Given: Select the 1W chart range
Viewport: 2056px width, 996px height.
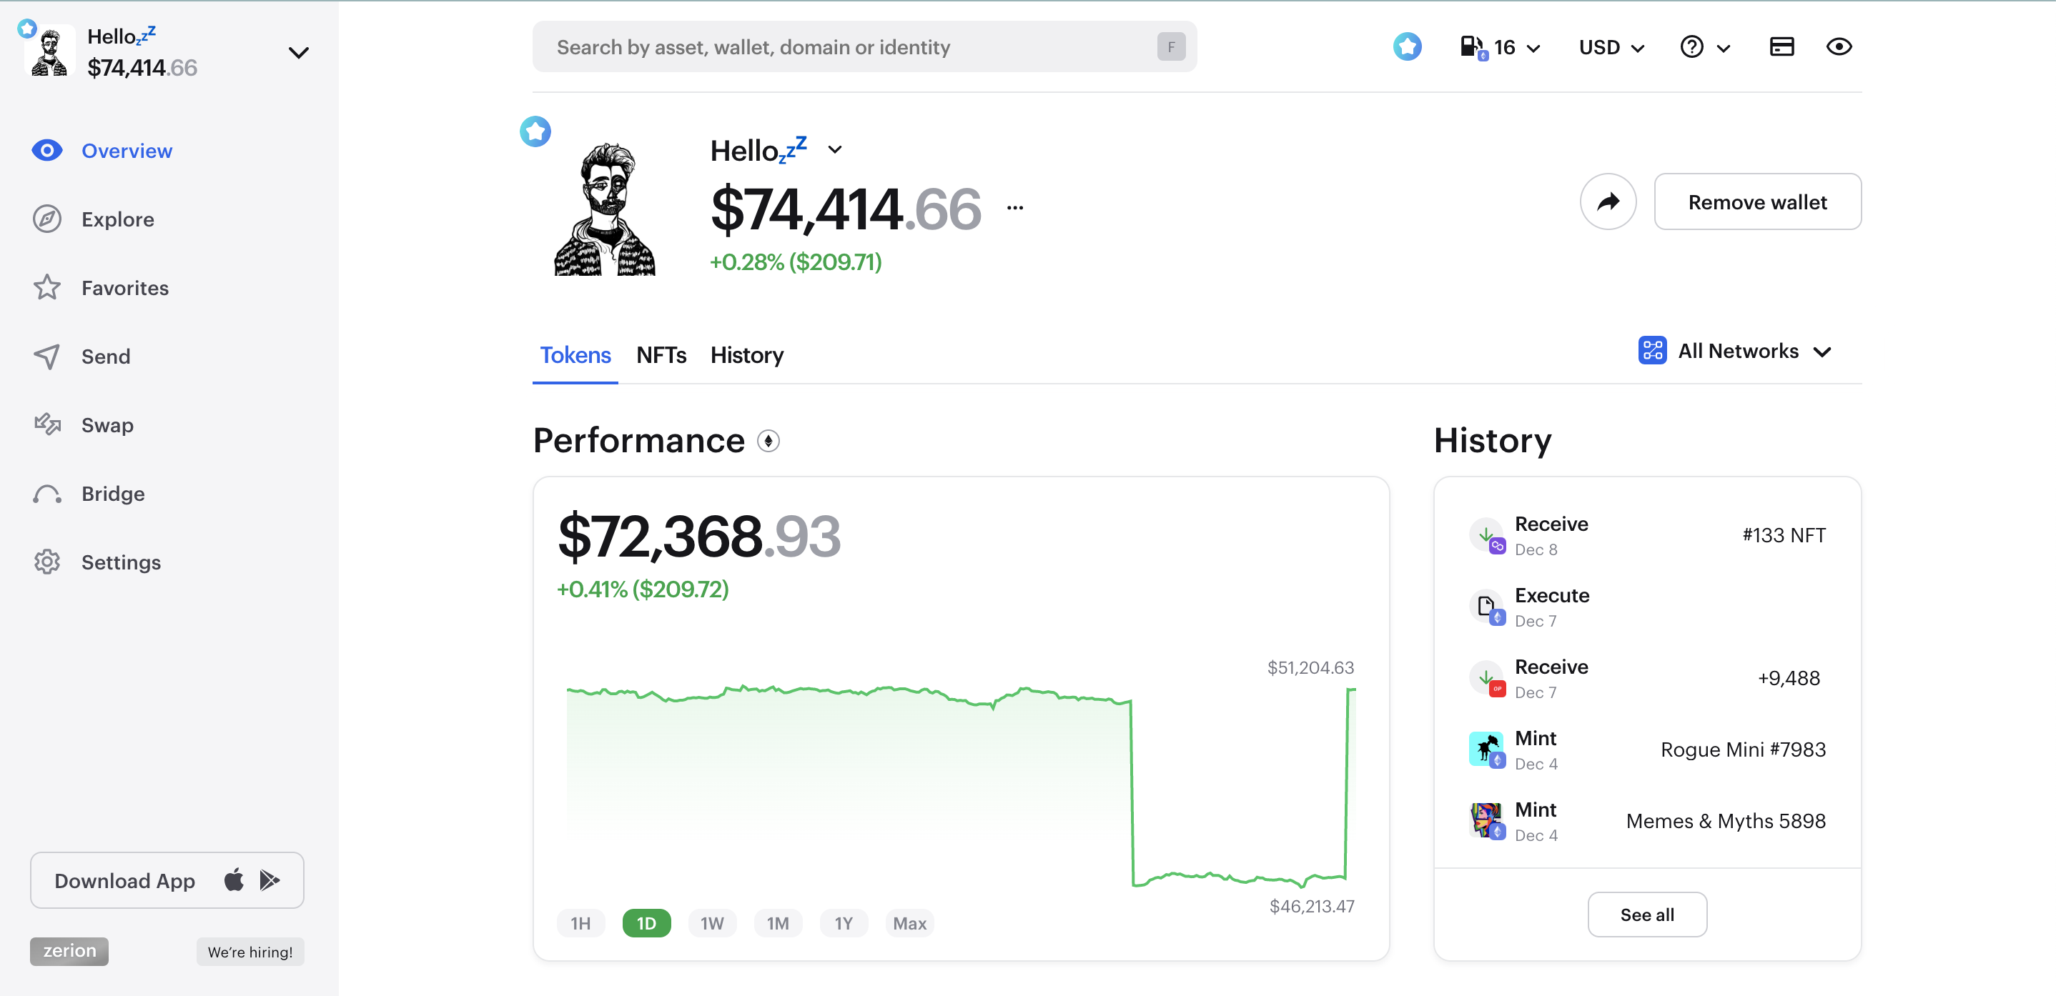Looking at the screenshot, I should click(711, 923).
